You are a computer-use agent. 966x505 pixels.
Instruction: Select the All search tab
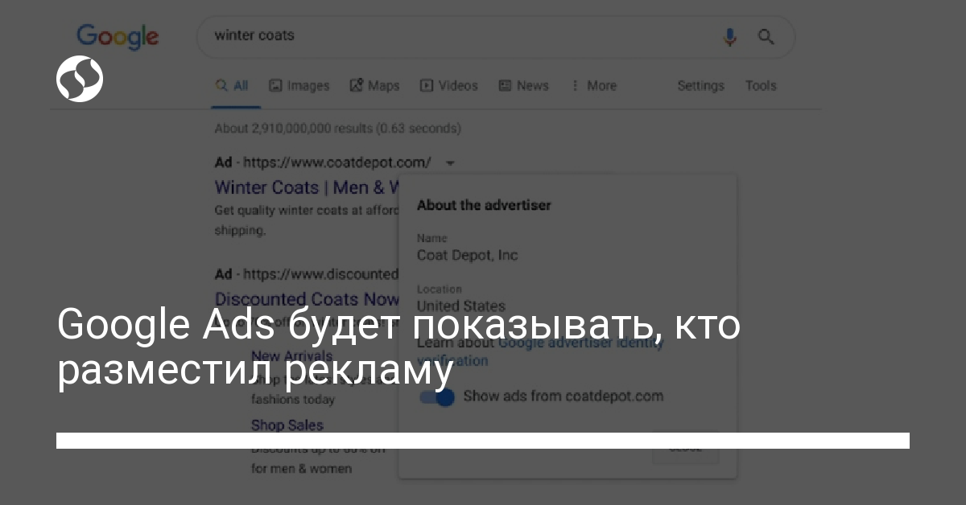tap(232, 86)
